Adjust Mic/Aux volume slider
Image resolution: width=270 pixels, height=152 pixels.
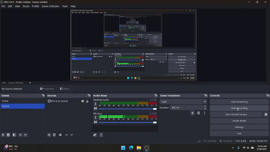127,123
